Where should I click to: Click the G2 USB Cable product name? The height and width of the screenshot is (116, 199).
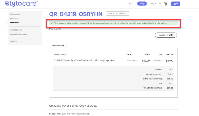84,61
